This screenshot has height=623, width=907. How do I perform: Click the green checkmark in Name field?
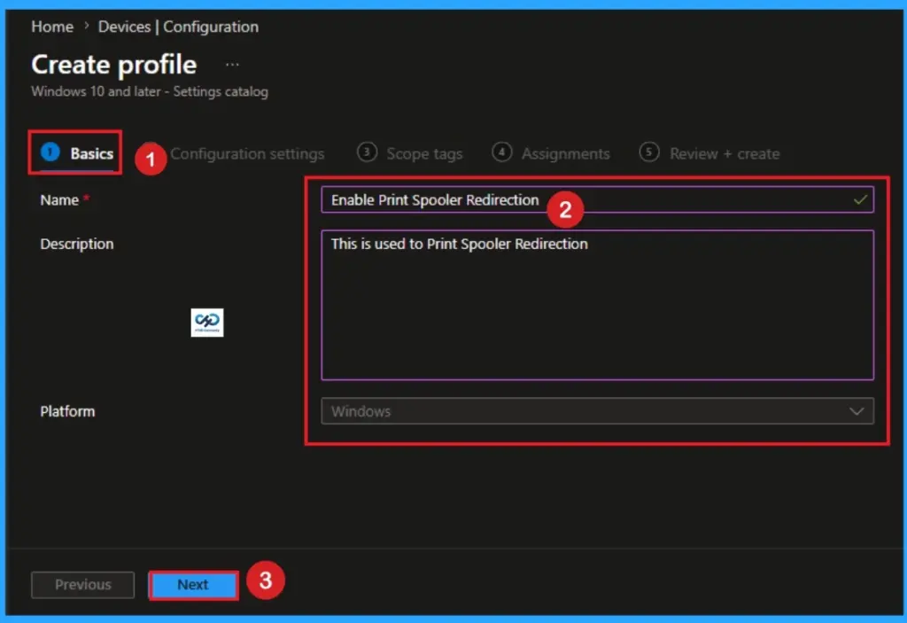point(860,199)
